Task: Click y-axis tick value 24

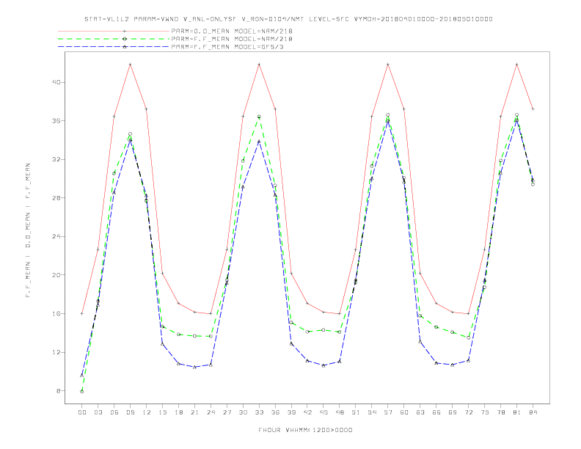Action: click(x=56, y=236)
